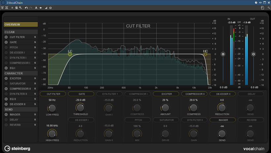Open the EQ II module in the sidebar

13,99
